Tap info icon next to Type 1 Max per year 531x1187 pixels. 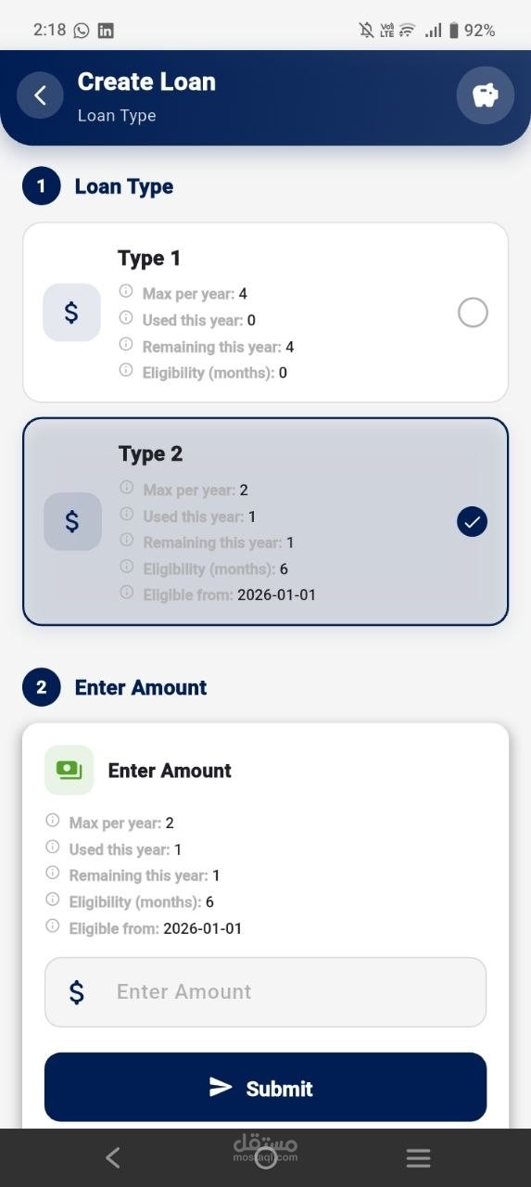tap(127, 291)
